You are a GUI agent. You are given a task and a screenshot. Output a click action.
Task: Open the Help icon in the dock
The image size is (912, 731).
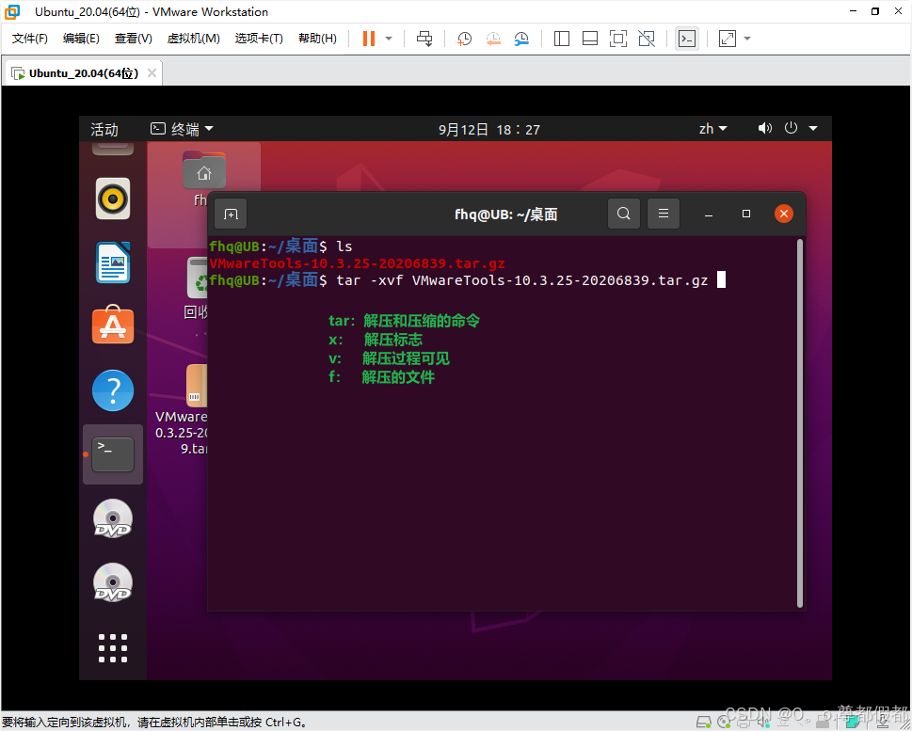coord(113,390)
